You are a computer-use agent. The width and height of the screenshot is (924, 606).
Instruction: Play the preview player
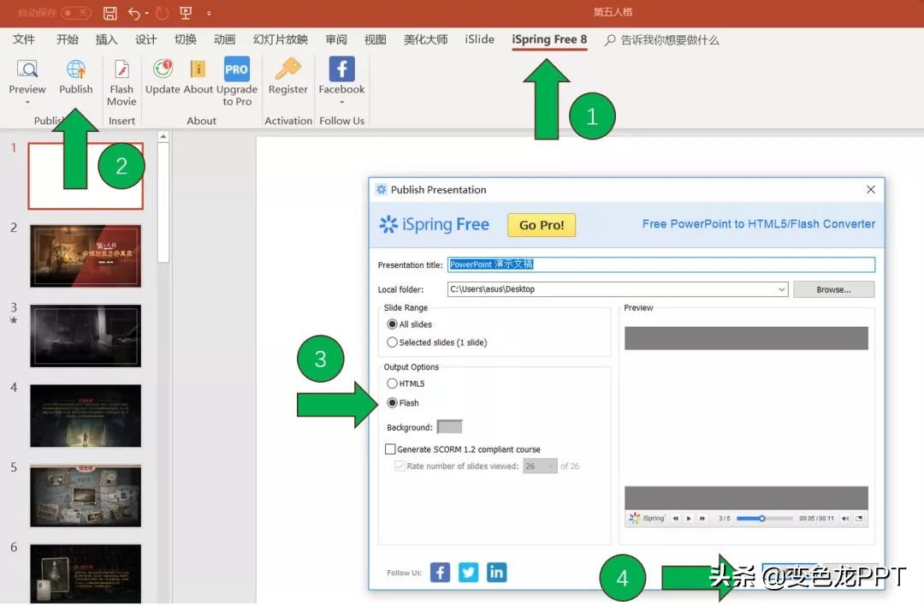688,519
